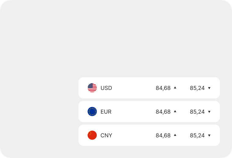The height and width of the screenshot is (158, 232).
Task: Select the EUR currency label
Action: [106, 112]
